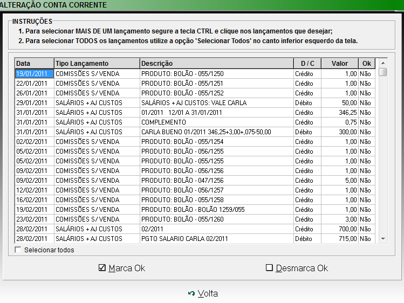Click the Marca Ok button
Screen dimensions: 404x303
pos(122,268)
